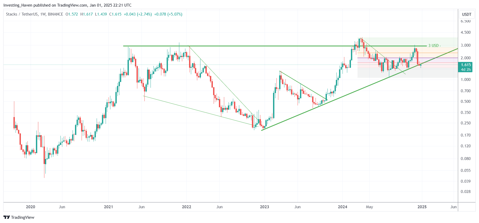Click the USDT currency label
The height and width of the screenshot is (223, 479).
coord(467,14)
